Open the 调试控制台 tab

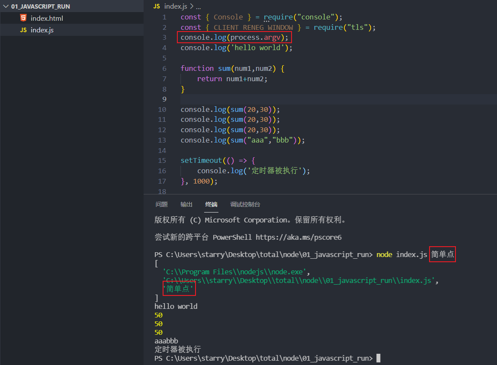point(245,204)
